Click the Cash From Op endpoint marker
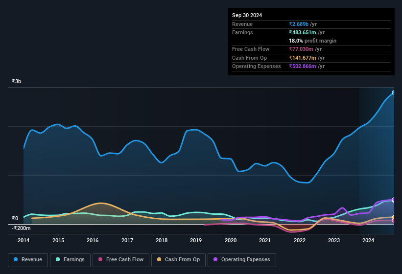The width and height of the screenshot is (402, 274). pos(394,217)
